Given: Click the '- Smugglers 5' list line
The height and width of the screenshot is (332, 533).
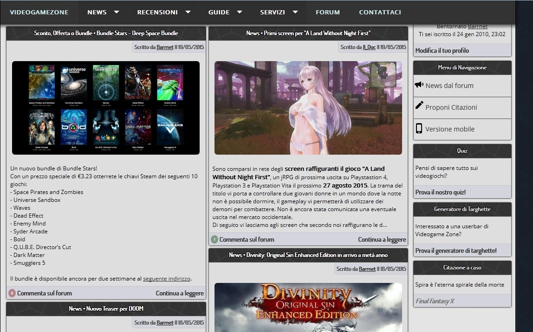Looking at the screenshot, I should point(27,263).
